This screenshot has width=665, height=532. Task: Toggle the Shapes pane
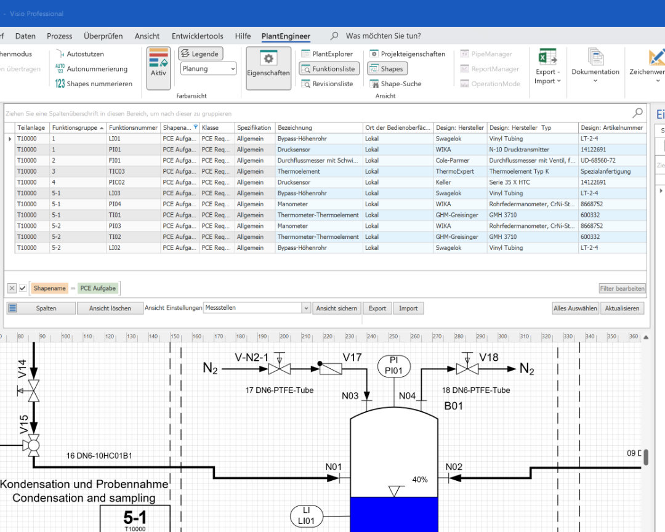[387, 69]
